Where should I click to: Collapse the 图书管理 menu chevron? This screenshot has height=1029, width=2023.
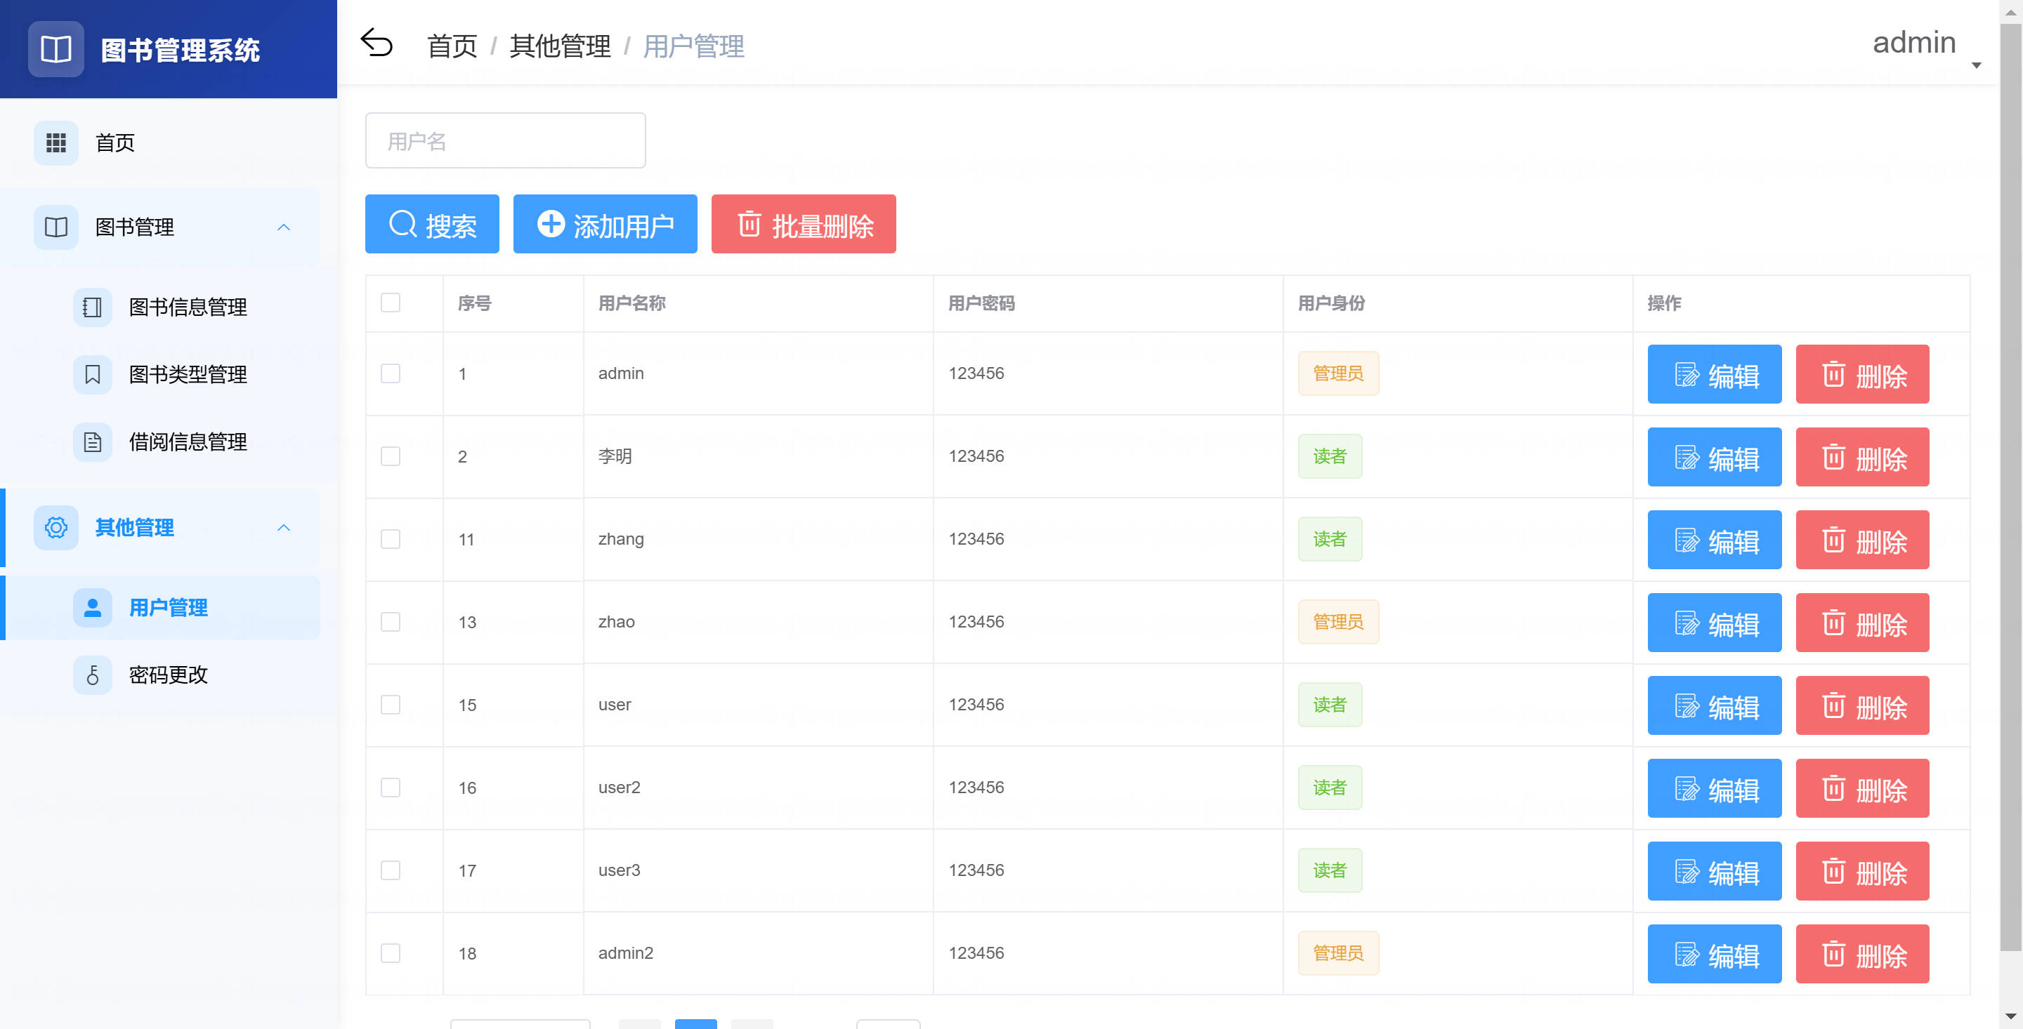point(284,227)
